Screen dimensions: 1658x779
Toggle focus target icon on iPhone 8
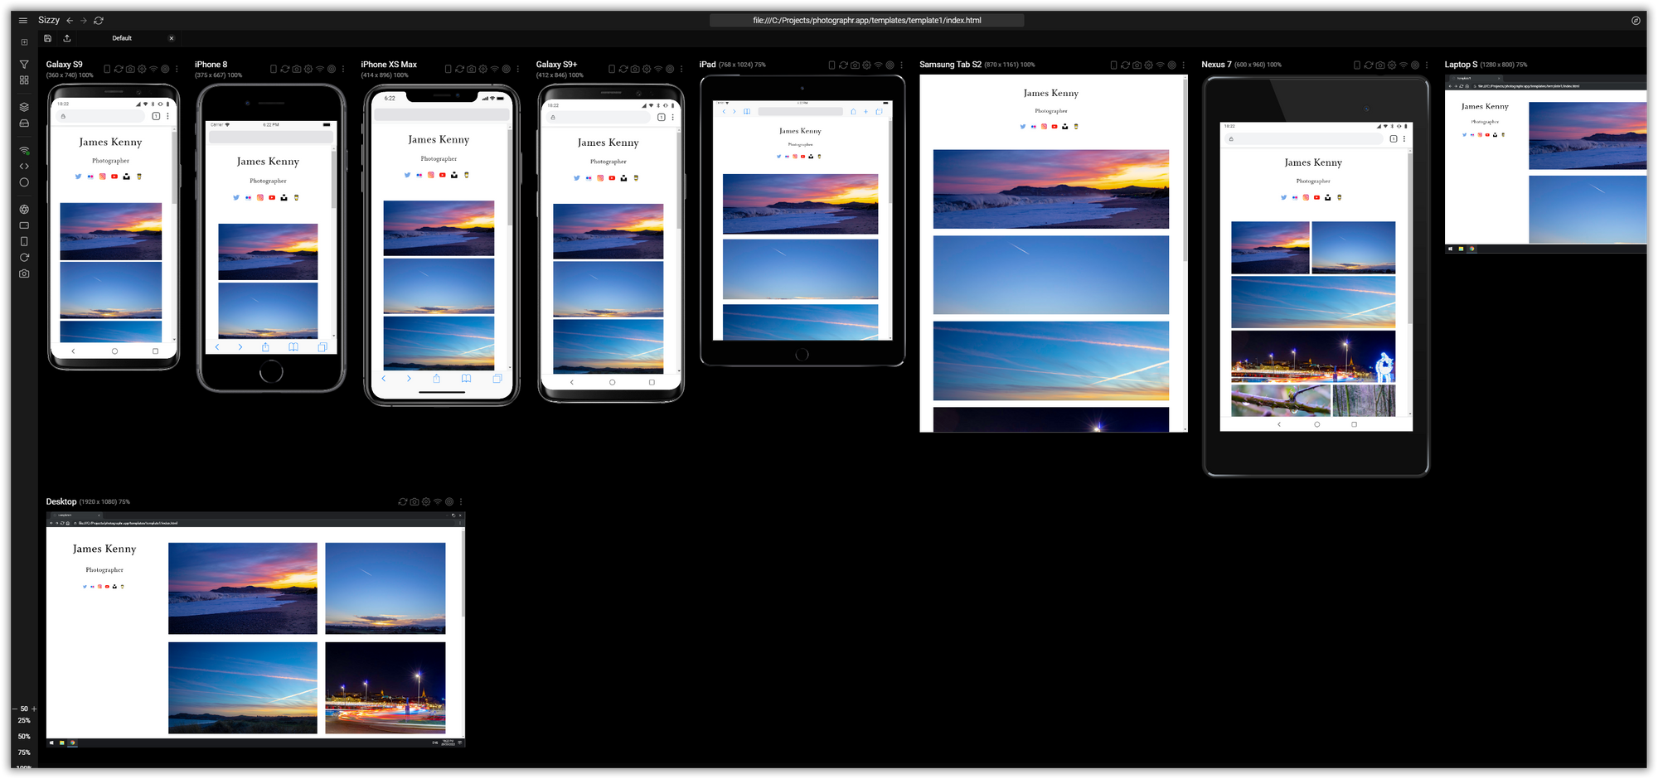pos(332,69)
